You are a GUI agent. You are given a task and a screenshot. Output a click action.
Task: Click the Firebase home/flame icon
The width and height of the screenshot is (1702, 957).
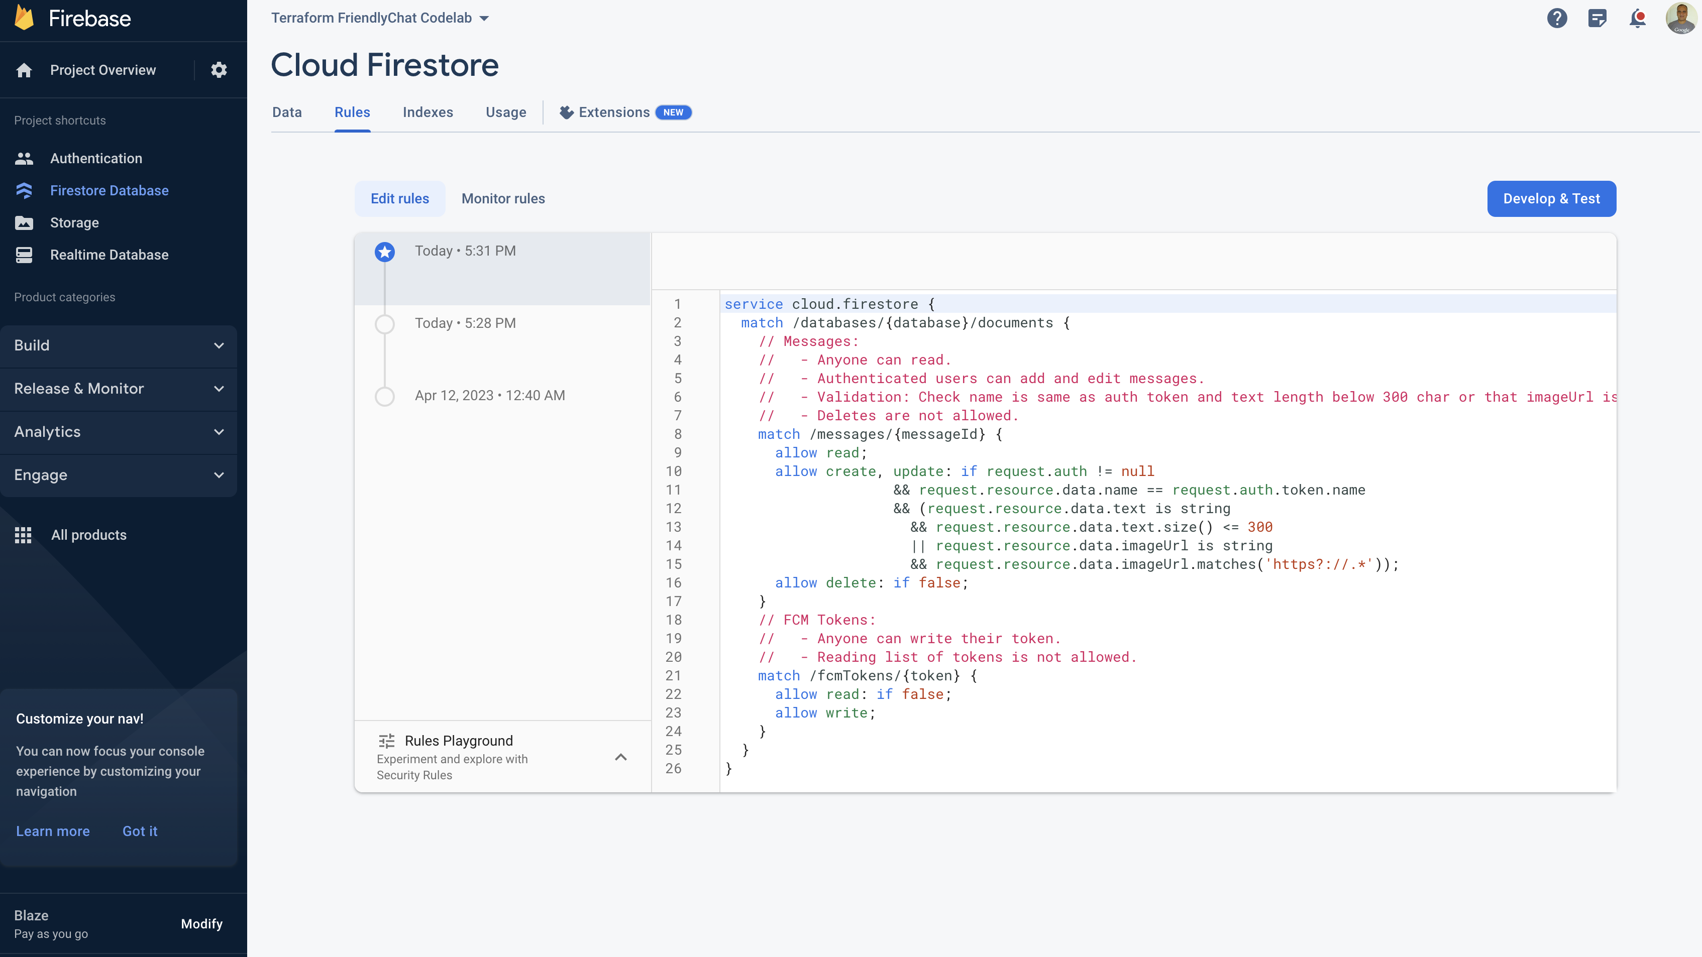click(x=25, y=19)
